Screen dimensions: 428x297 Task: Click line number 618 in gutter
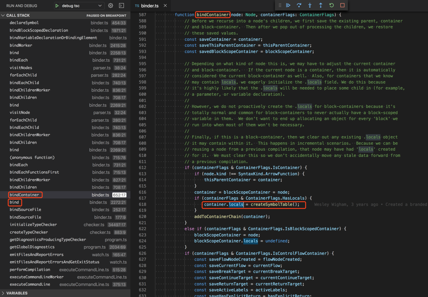tap(142, 204)
